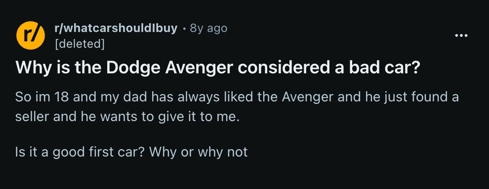Click the [deleted] author label

80,44
